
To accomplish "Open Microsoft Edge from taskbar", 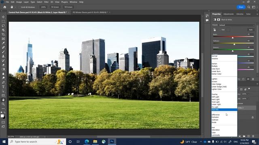I will tap(87, 141).
